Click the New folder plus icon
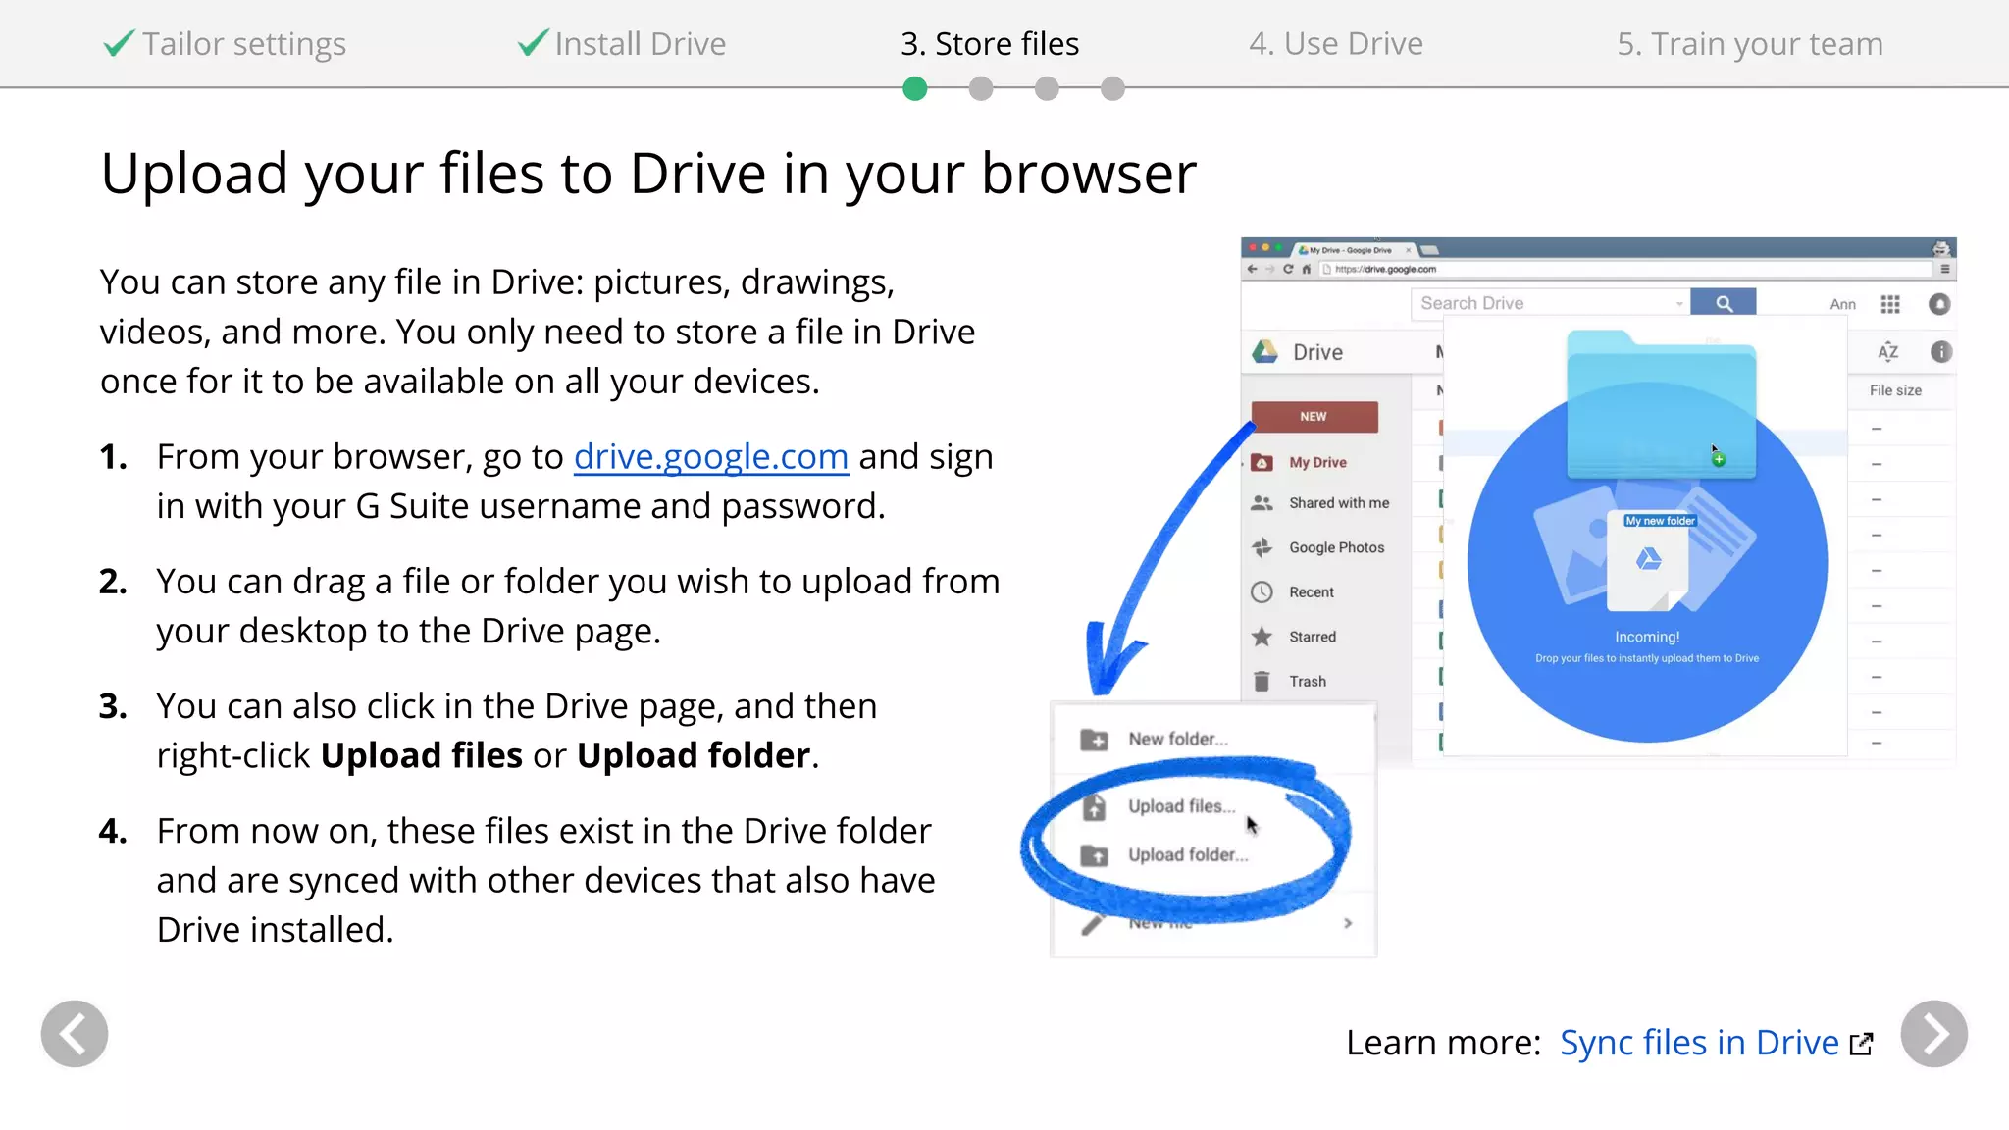The image size is (2009, 1130). pyautogui.click(x=1094, y=740)
